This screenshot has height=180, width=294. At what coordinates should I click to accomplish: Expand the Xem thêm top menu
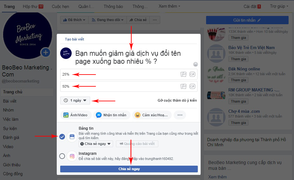pos(169,6)
